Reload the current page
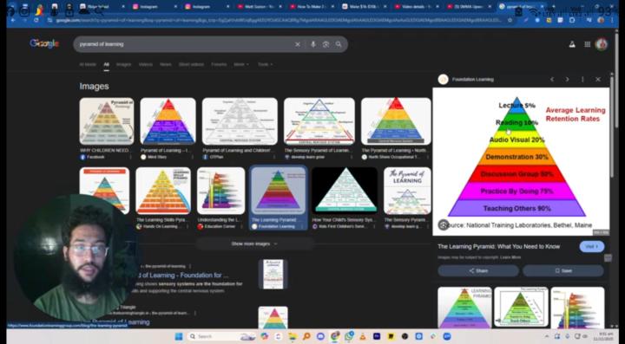625x344 pixels. pyautogui.click(x=36, y=20)
